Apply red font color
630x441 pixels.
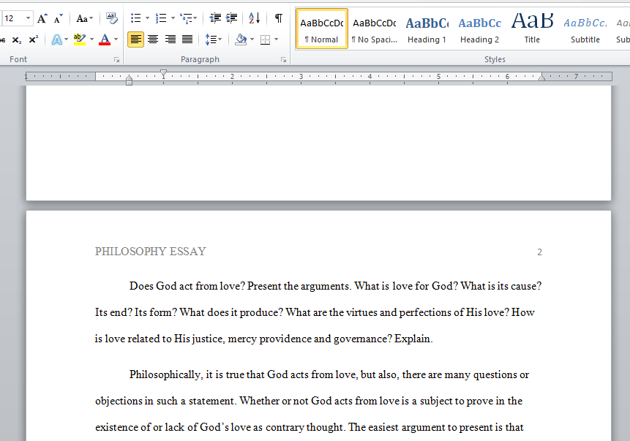pyautogui.click(x=105, y=39)
